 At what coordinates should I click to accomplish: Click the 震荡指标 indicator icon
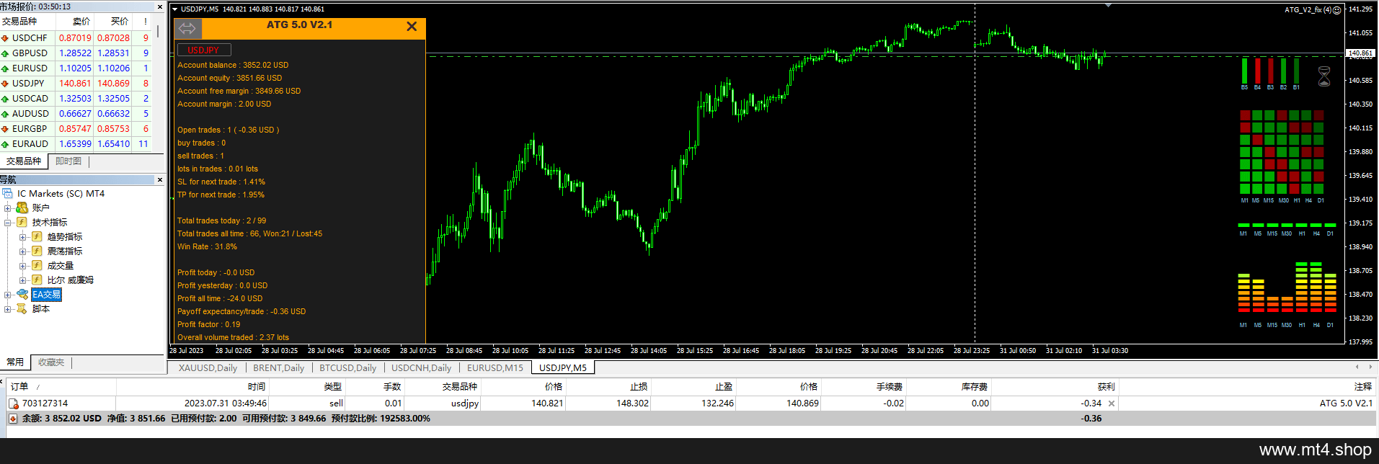tap(37, 251)
